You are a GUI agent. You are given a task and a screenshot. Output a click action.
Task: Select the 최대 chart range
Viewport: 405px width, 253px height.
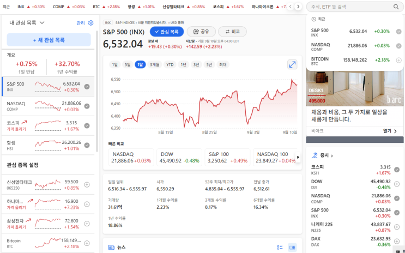click(x=222, y=64)
